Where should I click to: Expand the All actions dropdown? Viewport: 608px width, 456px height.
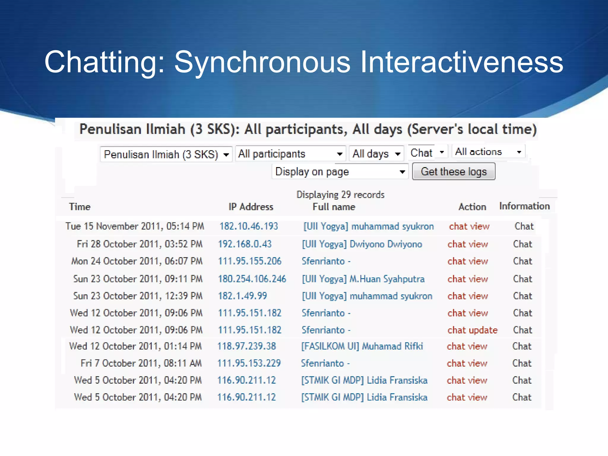488,152
